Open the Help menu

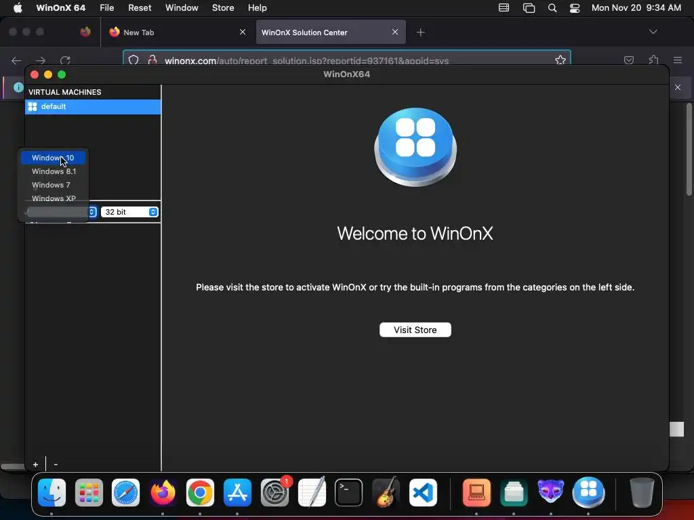click(257, 8)
